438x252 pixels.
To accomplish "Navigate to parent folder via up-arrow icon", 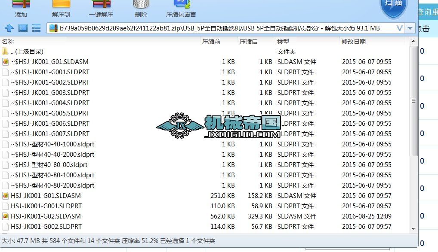I will 9,27.
